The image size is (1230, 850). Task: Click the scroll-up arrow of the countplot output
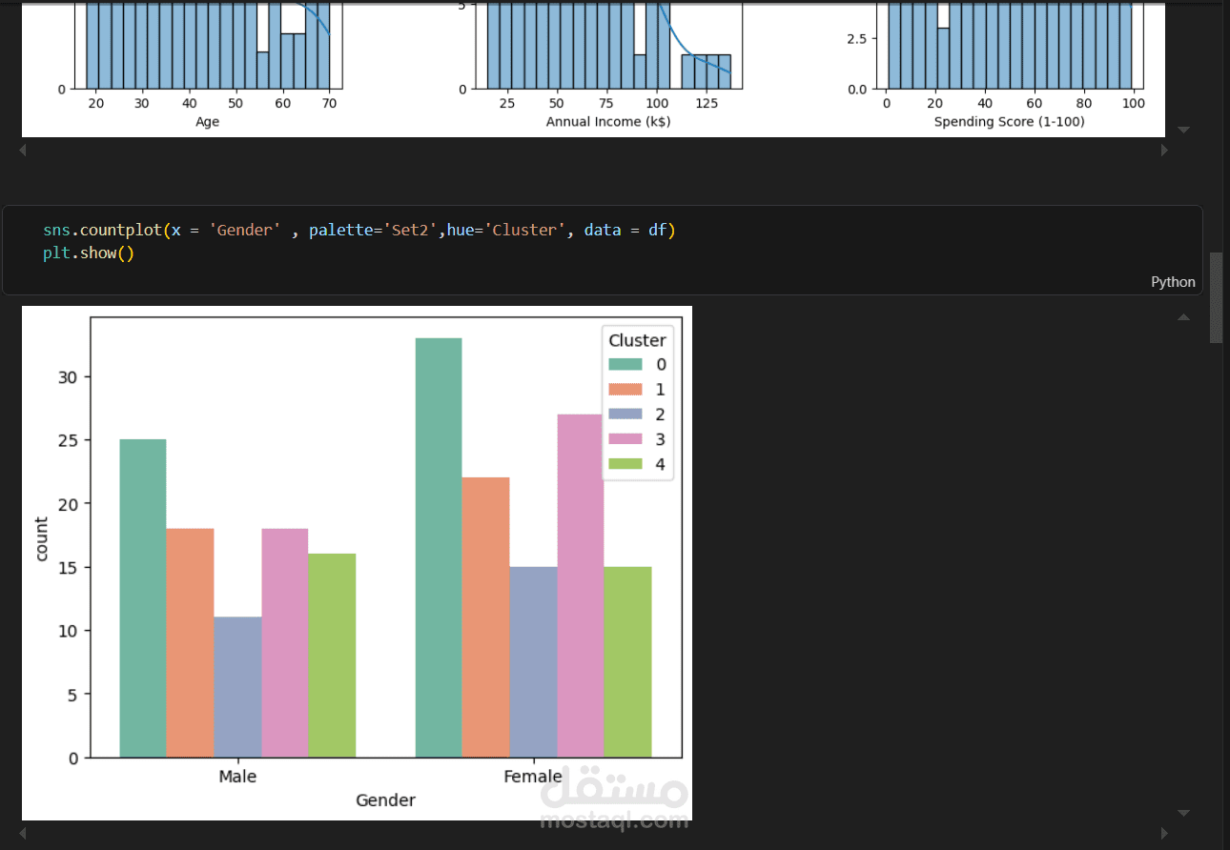(1183, 316)
